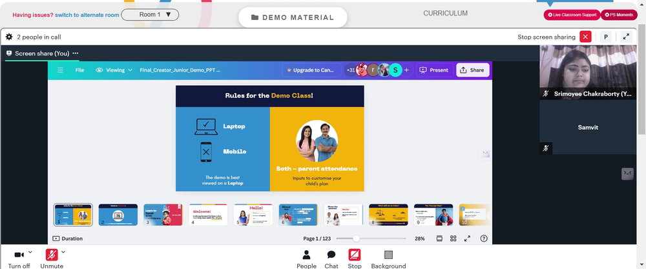
Task: Click the teal S collaborator avatar
Action: coord(395,70)
